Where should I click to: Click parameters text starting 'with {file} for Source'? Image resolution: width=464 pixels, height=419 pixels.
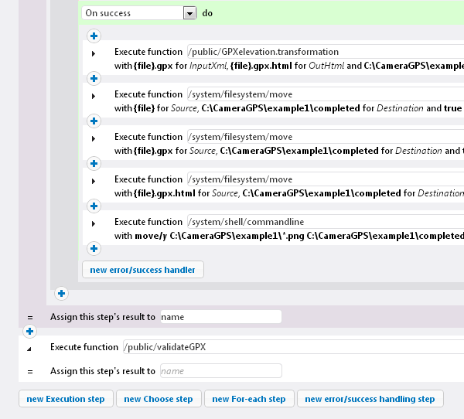[289, 108]
